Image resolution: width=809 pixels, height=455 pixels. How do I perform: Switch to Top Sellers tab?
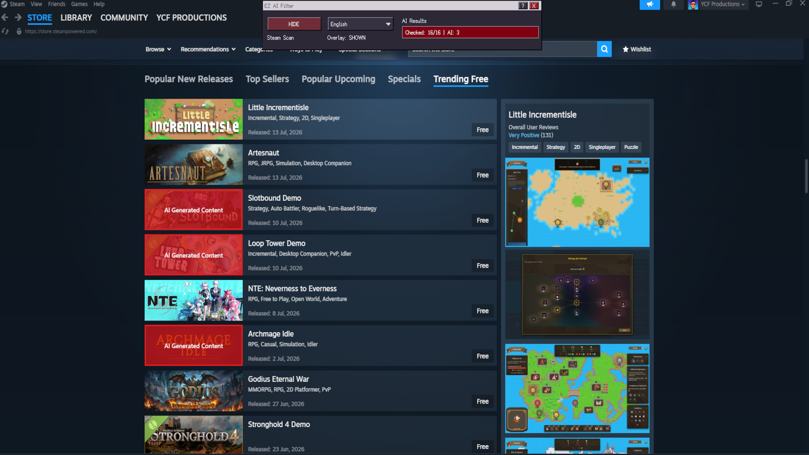(267, 79)
